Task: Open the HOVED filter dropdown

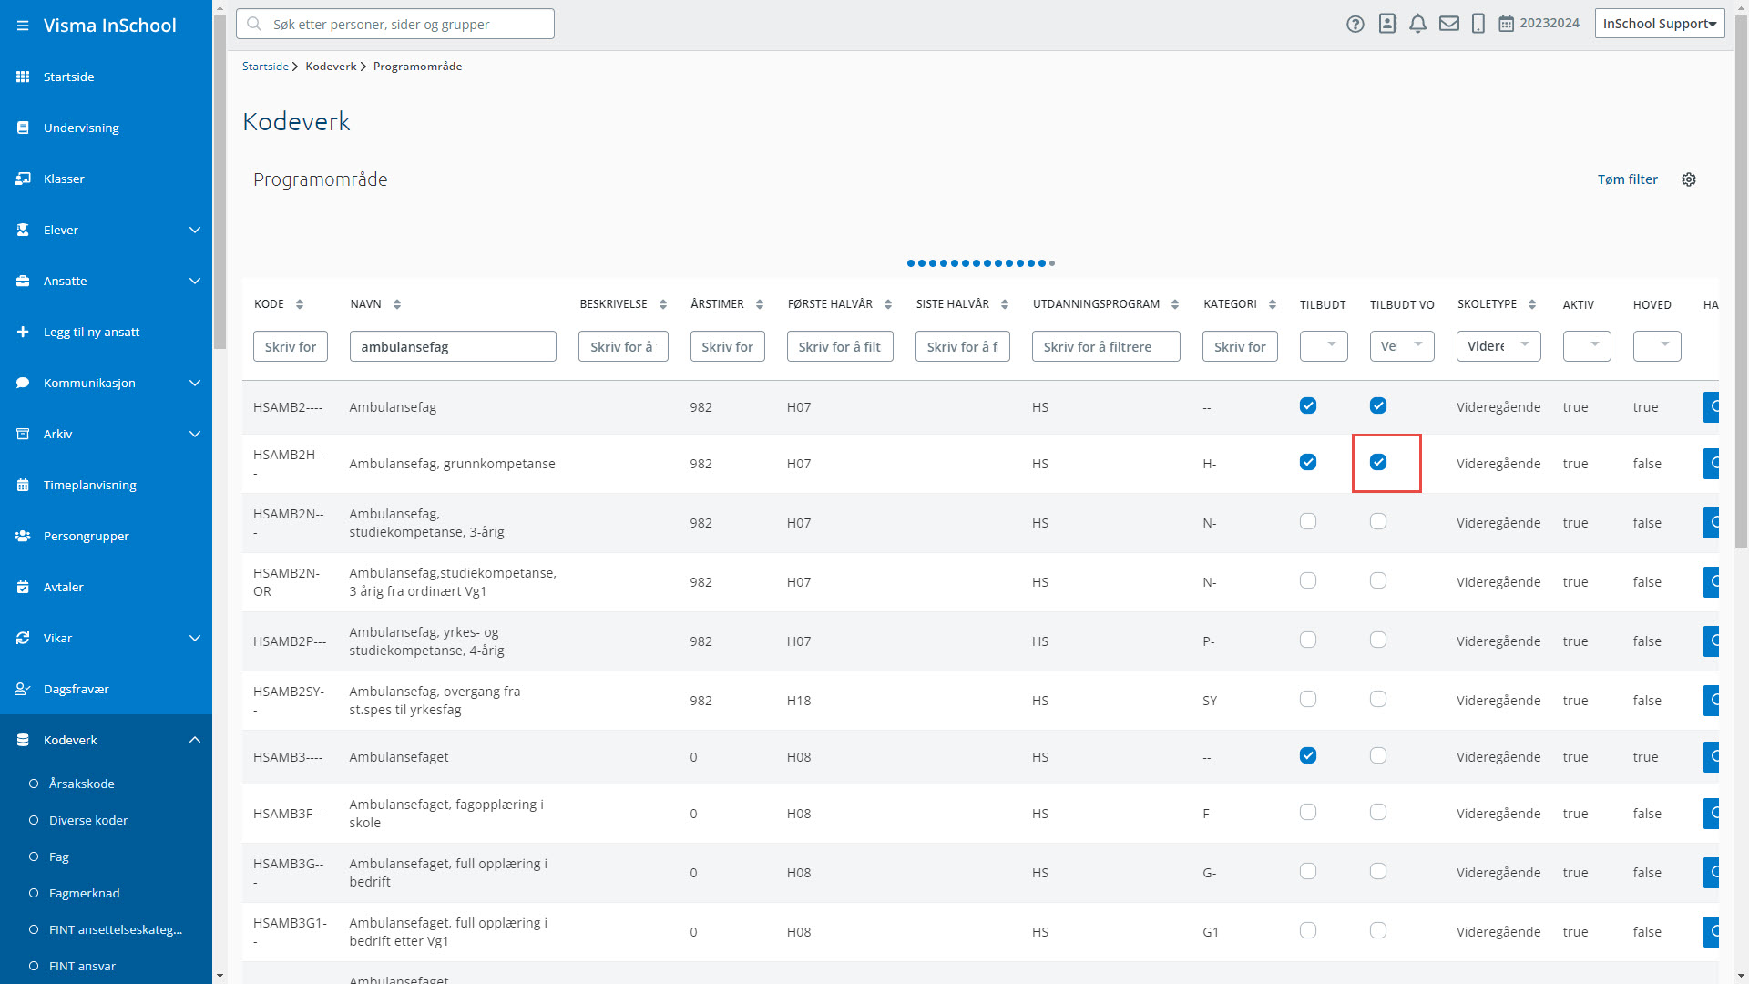Action: coord(1657,346)
